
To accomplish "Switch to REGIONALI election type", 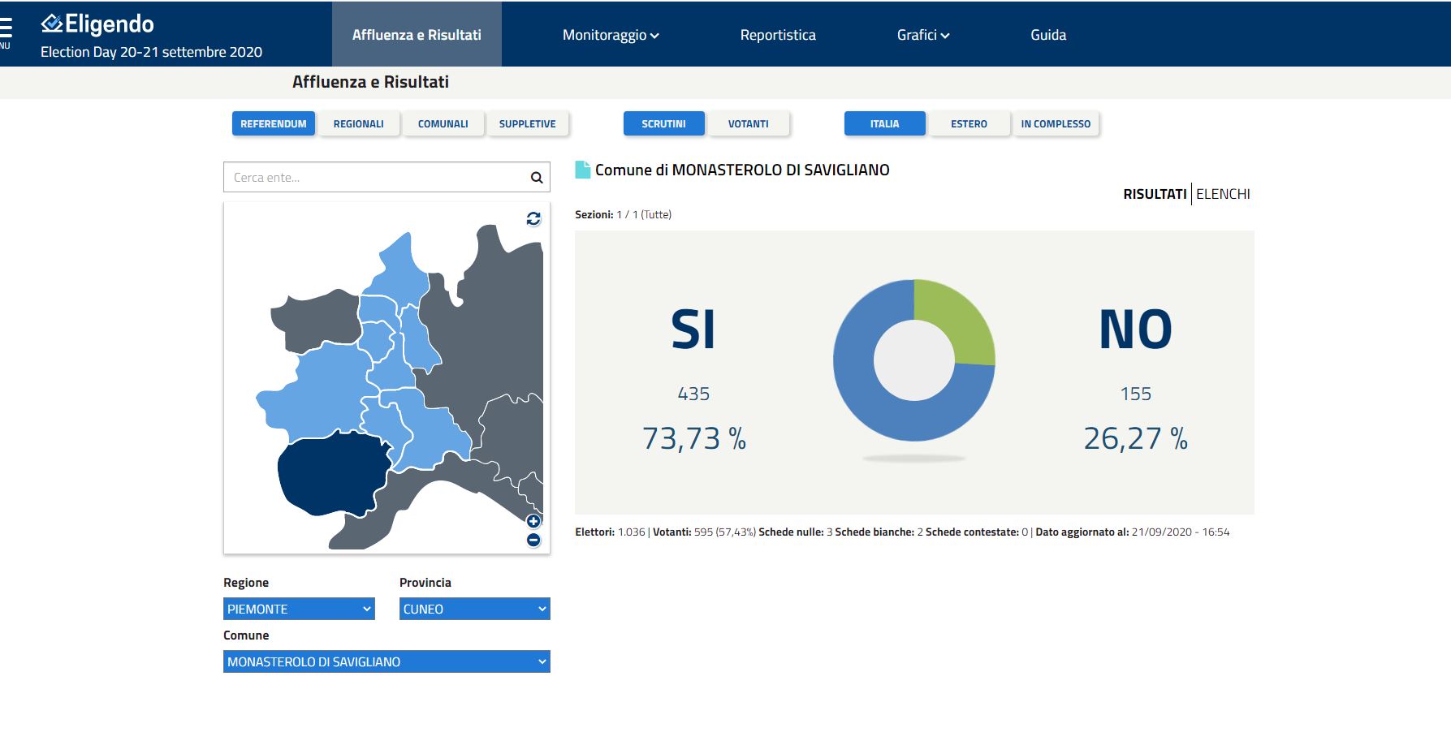I will pos(358,124).
